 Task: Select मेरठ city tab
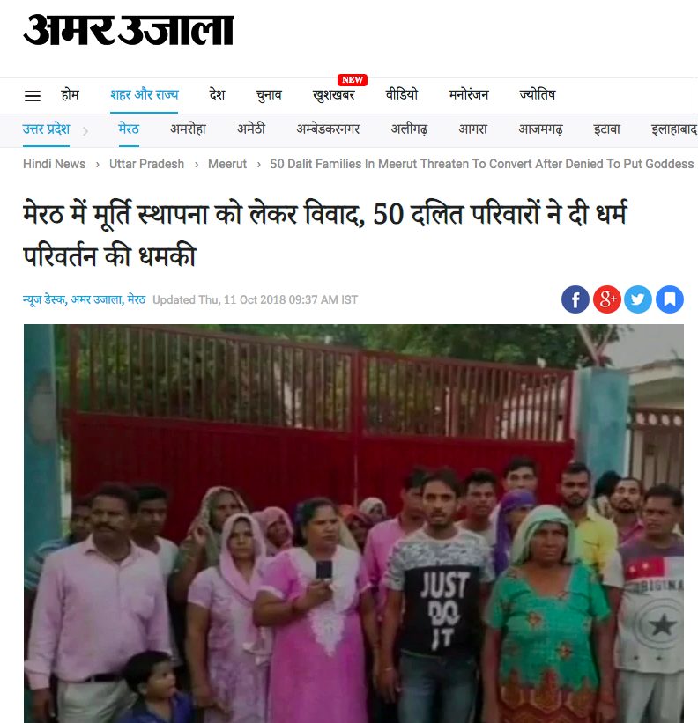click(129, 129)
